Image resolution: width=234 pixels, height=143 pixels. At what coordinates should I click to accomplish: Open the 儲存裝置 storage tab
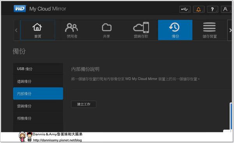point(209,30)
